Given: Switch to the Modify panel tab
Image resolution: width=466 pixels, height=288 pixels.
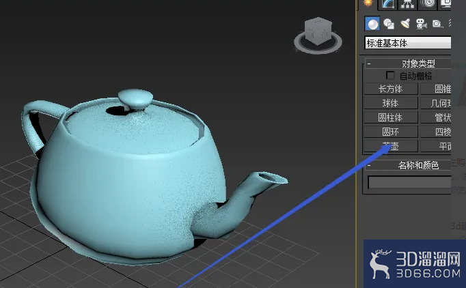Looking at the screenshot, I should [x=388, y=4].
